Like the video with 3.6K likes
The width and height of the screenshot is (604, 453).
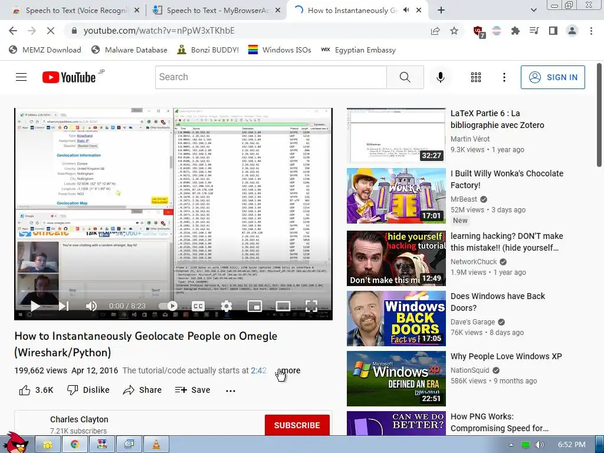tap(36, 390)
